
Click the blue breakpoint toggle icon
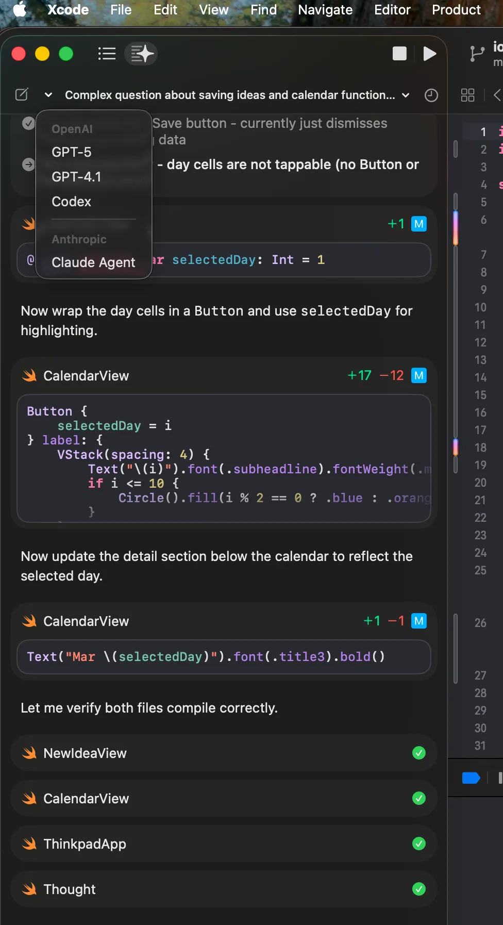[471, 778]
